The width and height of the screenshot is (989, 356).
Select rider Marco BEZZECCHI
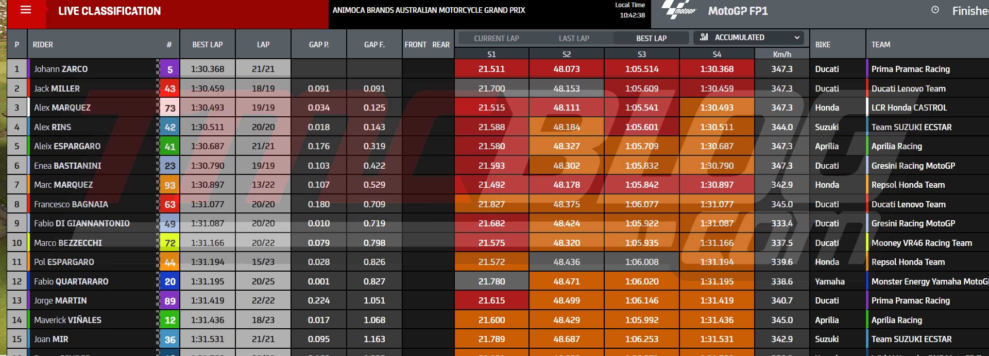(68, 243)
